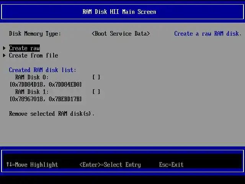Click the Create a raw RAM disk help text
This screenshot has width=245, height=184.
[208, 34]
